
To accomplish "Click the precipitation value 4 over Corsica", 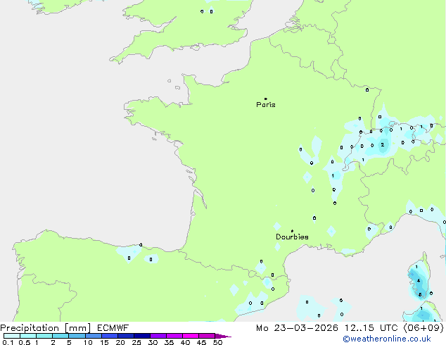I will point(419,281).
